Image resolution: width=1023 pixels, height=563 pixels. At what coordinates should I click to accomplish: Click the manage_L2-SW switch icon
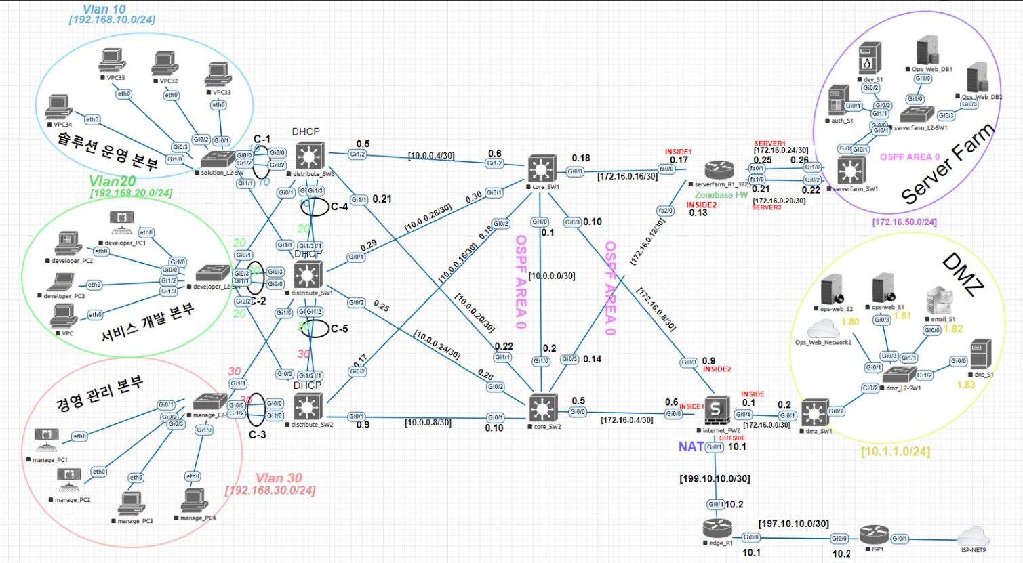210,402
